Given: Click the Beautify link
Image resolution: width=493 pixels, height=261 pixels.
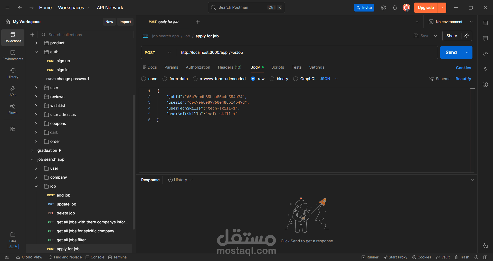Looking at the screenshot, I should pyautogui.click(x=463, y=79).
